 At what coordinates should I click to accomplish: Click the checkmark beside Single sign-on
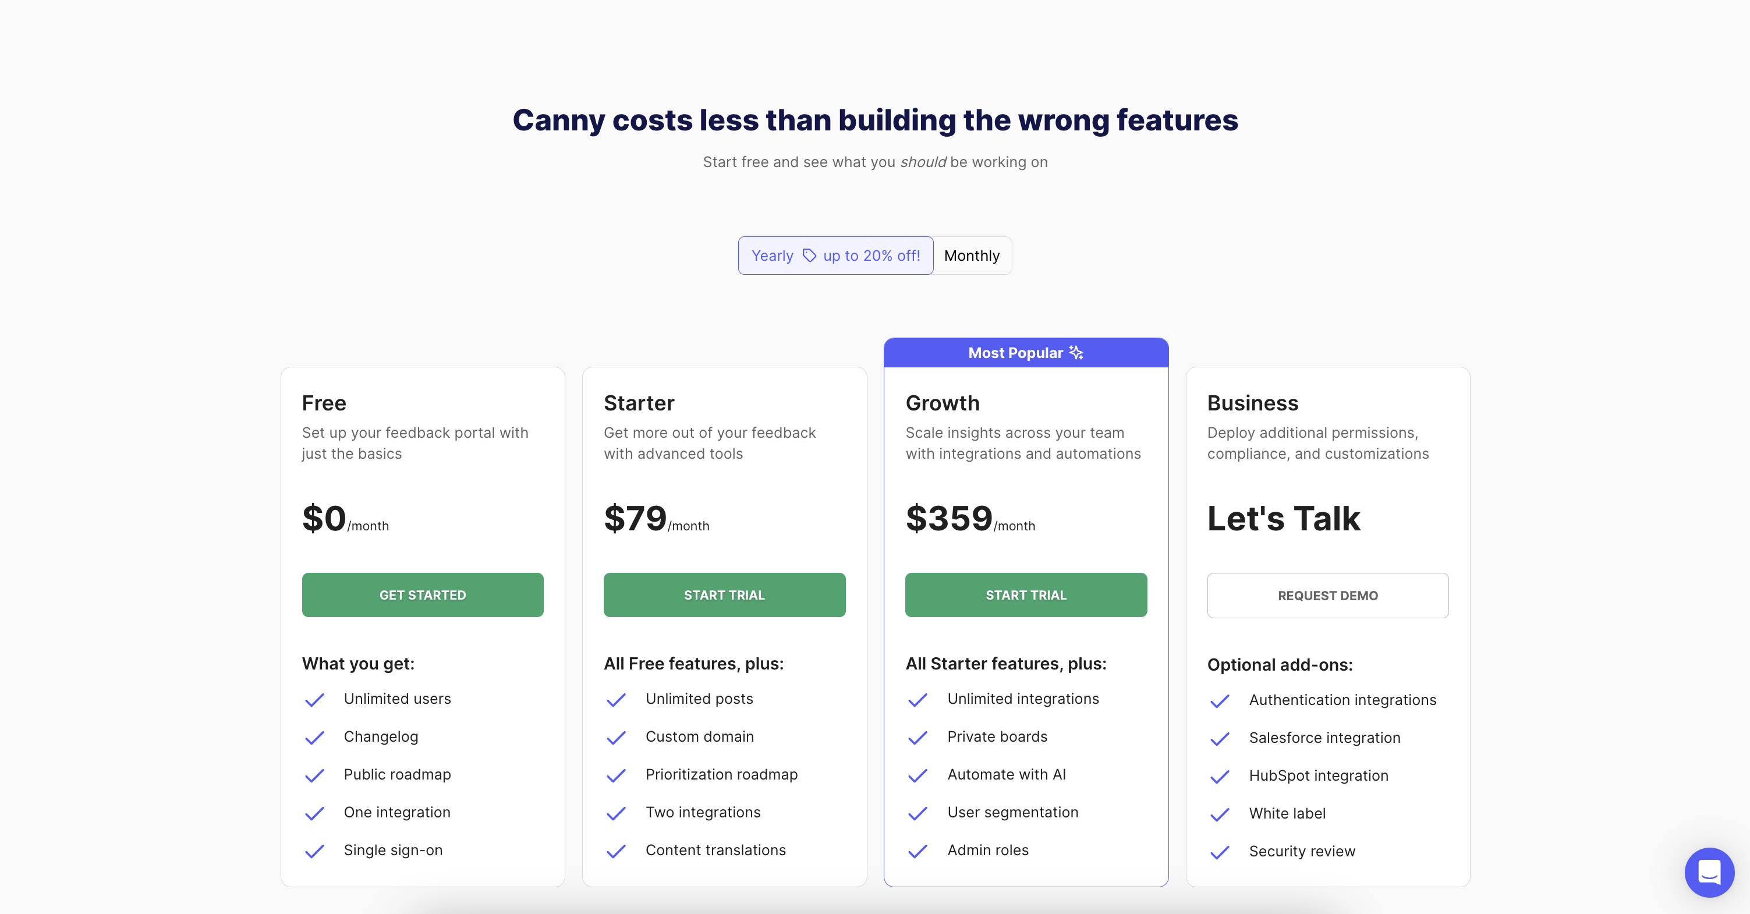[314, 852]
